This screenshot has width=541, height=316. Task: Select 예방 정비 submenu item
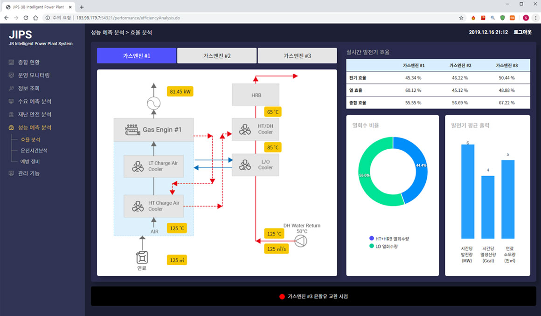coord(30,161)
